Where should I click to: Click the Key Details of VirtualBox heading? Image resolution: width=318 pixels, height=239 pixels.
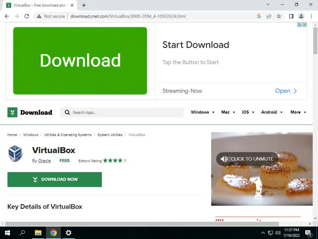(x=45, y=207)
